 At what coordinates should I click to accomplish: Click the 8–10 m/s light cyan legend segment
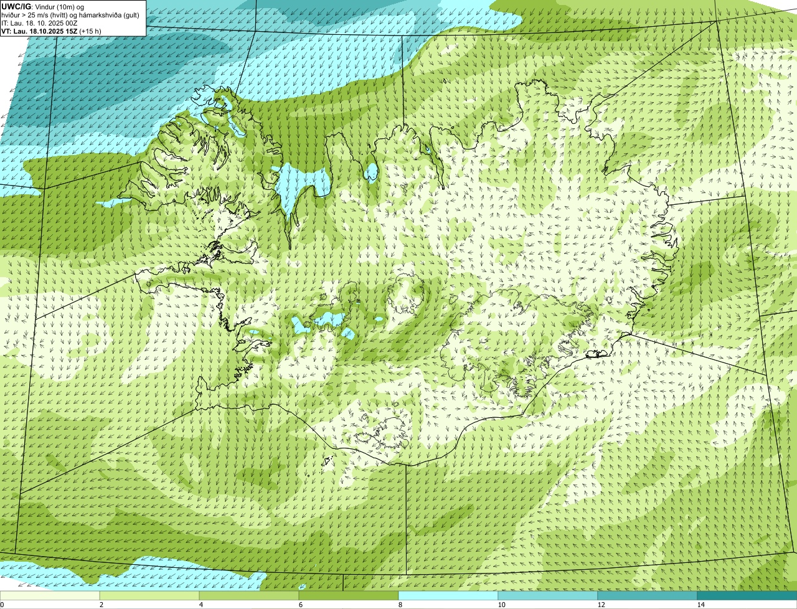point(448,595)
